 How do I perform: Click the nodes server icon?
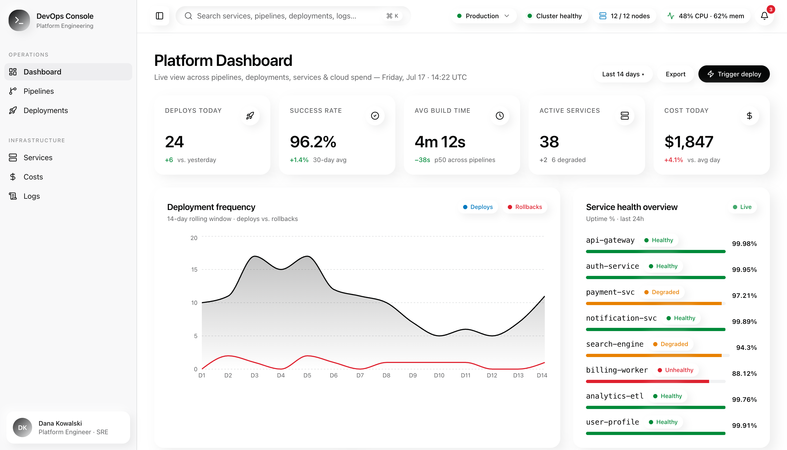[603, 16]
